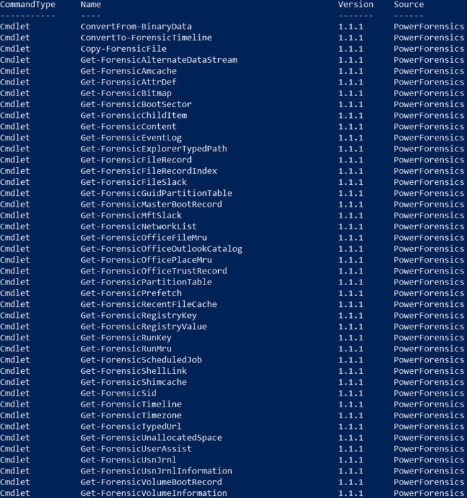Click version 1.1.1 in Get-ForensicShellLink row
This screenshot has width=467, height=498.
[x=350, y=371]
